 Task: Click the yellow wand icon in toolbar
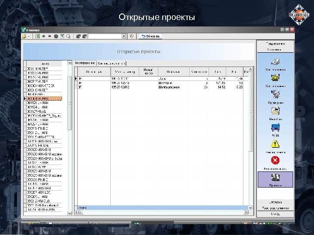click(x=132, y=37)
